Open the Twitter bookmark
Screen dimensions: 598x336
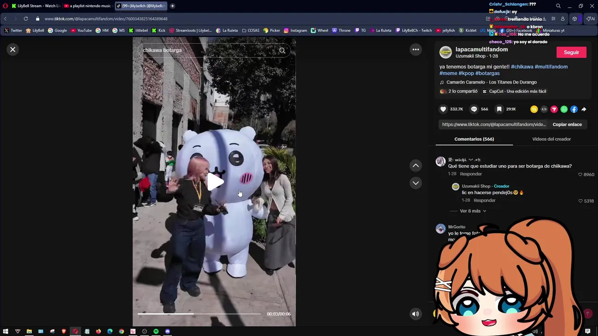point(13,30)
